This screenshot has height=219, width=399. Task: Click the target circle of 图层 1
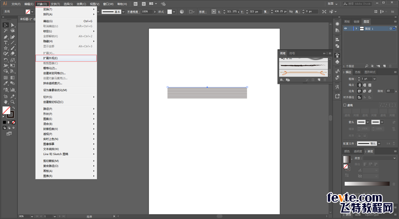[x=391, y=28]
